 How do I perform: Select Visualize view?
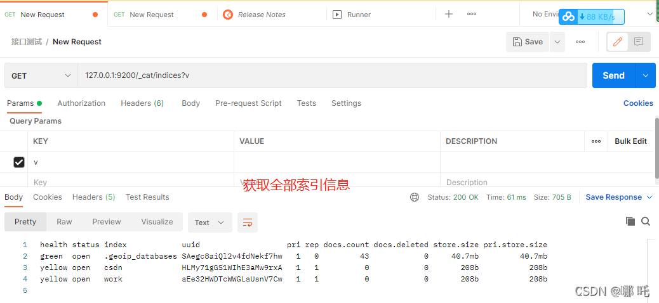pos(157,222)
